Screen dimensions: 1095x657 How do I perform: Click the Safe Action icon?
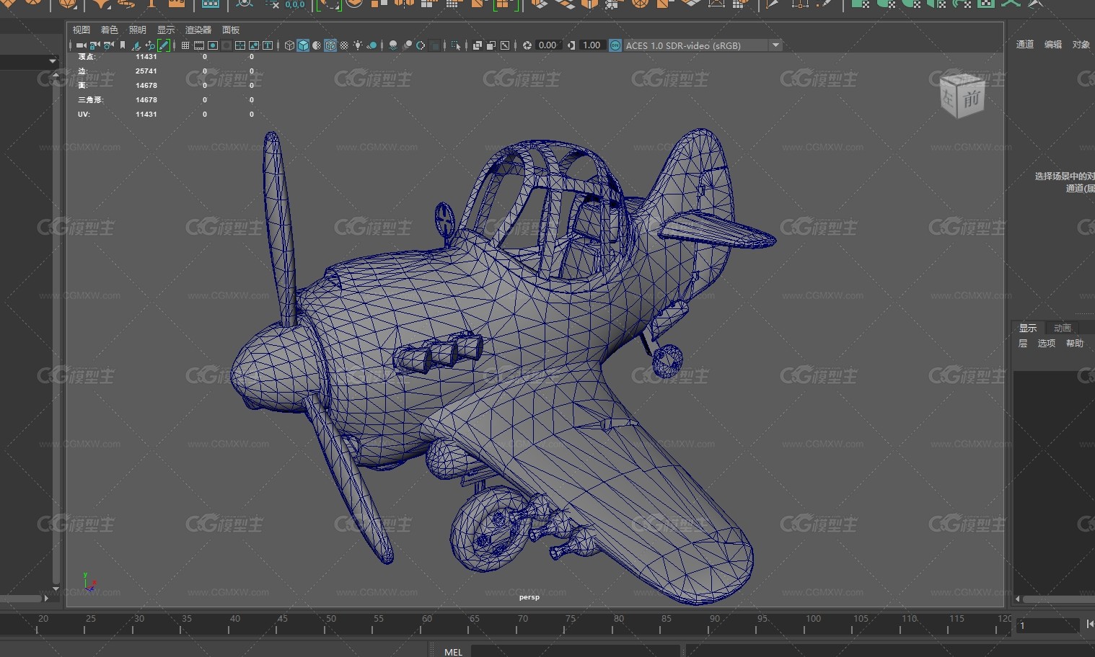pos(254,45)
